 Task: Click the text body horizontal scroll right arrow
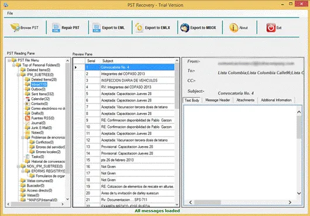290,202
